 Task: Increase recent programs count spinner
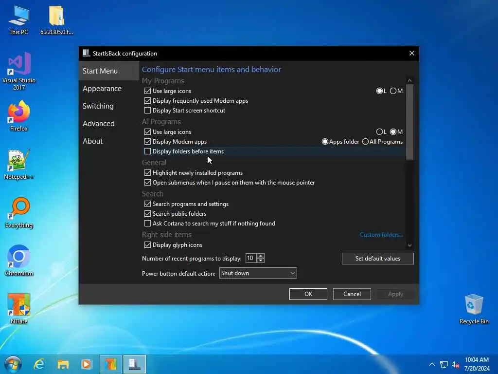(x=261, y=256)
